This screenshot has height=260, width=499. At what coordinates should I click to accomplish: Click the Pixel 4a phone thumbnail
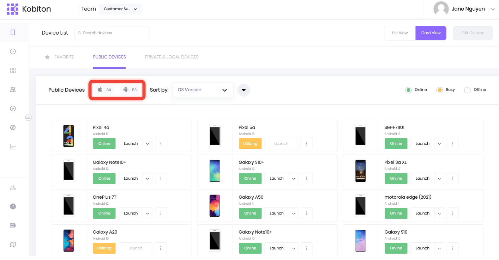coord(68,136)
